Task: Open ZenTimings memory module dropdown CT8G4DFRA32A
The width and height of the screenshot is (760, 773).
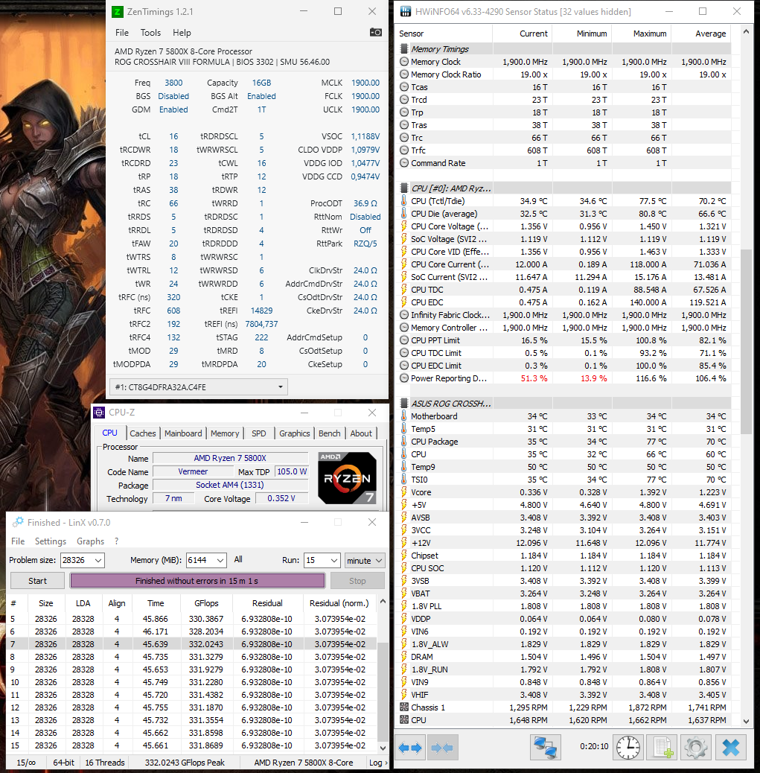Action: tap(199, 387)
